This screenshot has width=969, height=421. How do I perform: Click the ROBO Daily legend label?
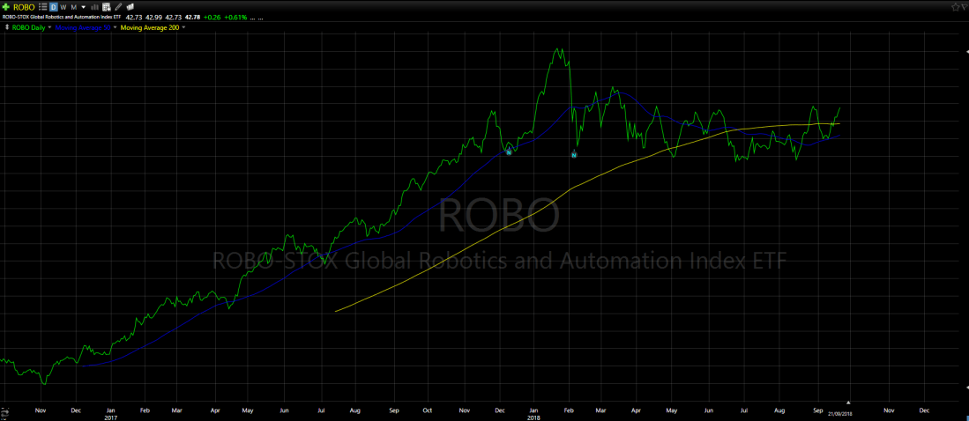28,27
